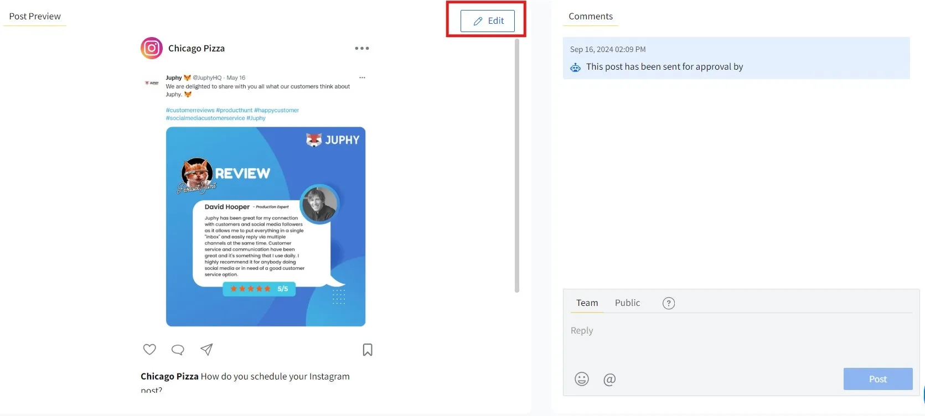925x416 pixels.
Task: Click the Chicago Pizza account name in header
Action: (197, 49)
